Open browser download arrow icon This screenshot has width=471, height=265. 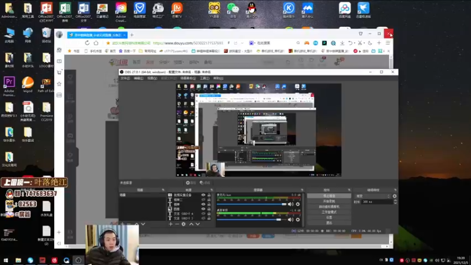pyautogui.click(x=342, y=43)
